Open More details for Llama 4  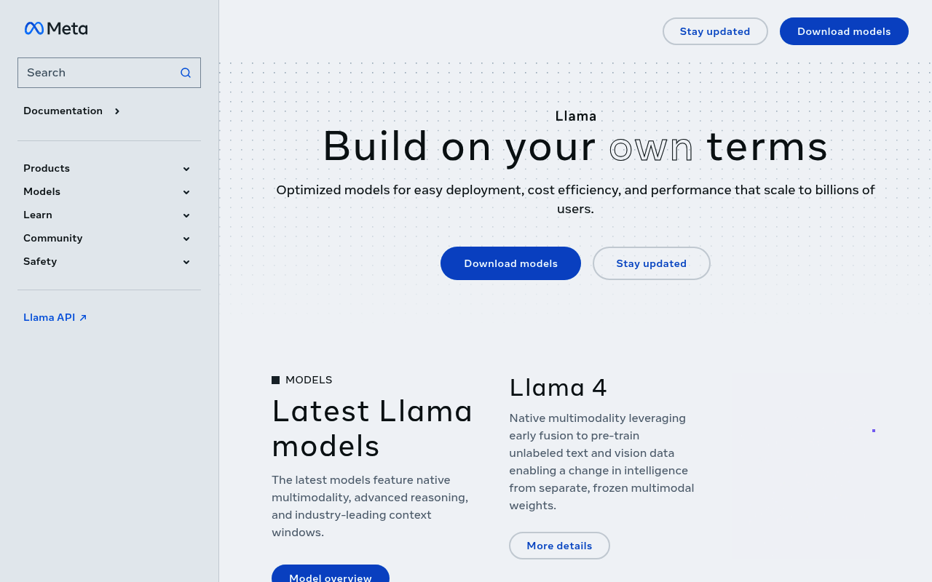559,546
